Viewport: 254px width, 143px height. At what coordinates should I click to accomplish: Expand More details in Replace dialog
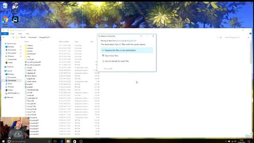click(x=108, y=69)
